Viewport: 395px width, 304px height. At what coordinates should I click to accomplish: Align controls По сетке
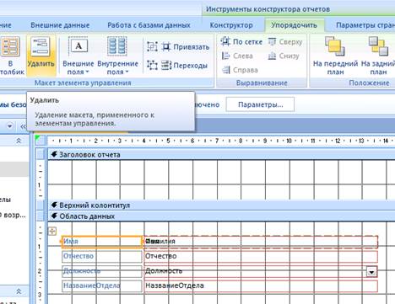241,42
